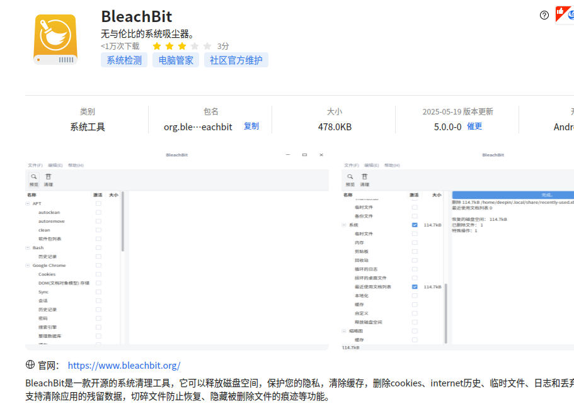The width and height of the screenshot is (574, 416).
Task: Open help via the question mark icon
Action: point(544,15)
